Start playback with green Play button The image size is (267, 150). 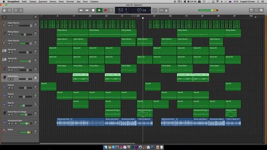pyautogui.click(x=99, y=10)
